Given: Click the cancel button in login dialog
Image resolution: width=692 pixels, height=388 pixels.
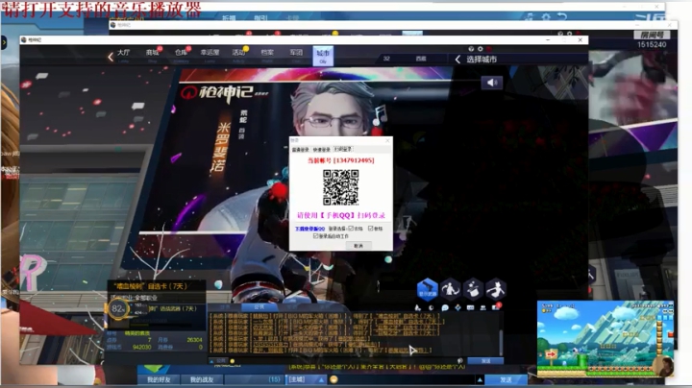Looking at the screenshot, I should coord(358,246).
